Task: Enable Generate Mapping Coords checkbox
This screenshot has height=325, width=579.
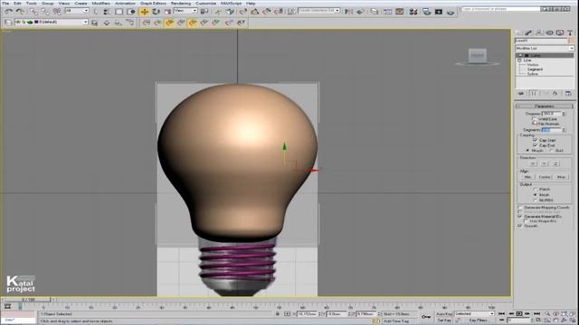Action: [x=520, y=208]
